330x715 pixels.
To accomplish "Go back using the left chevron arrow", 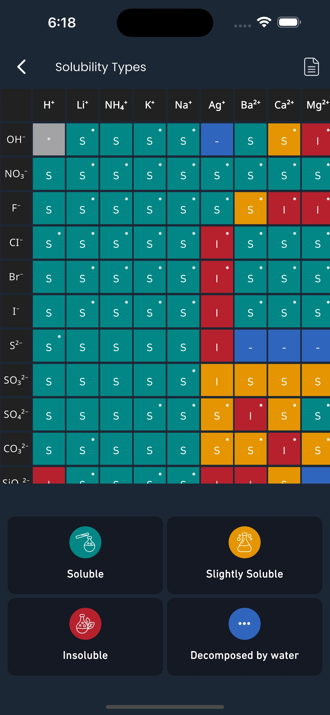I will tap(22, 66).
